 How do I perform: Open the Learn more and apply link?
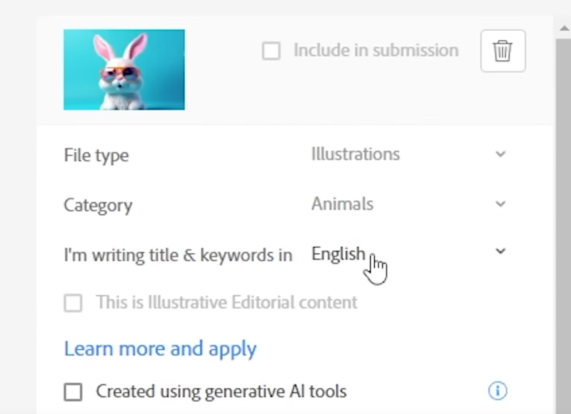coord(160,349)
